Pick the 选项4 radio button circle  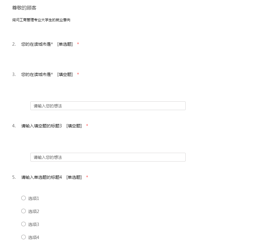point(23,237)
